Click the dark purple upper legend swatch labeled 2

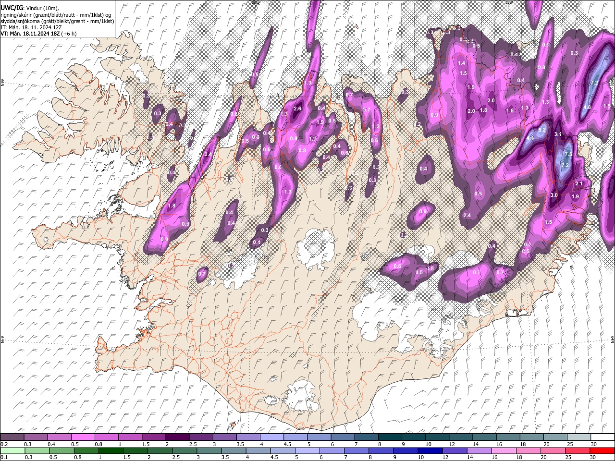177,437
